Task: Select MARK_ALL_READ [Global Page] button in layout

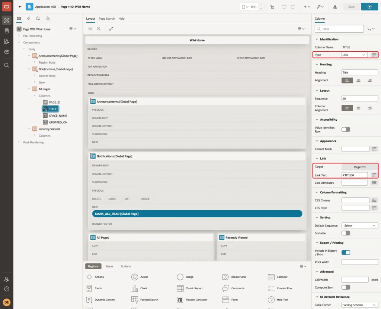Action: pos(197,214)
